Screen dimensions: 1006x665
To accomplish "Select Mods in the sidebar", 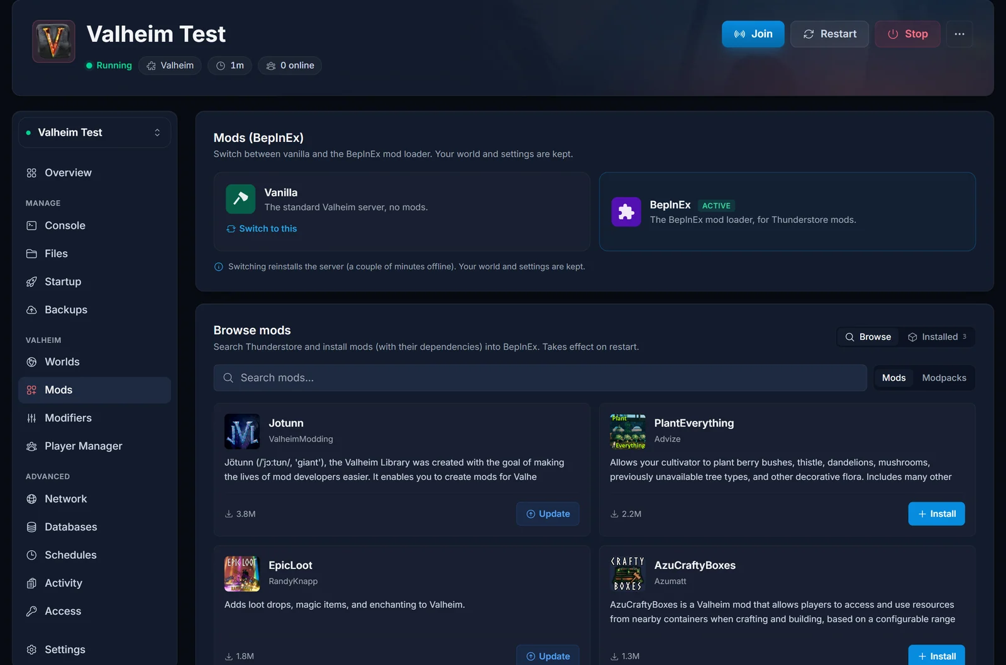I will (x=94, y=390).
